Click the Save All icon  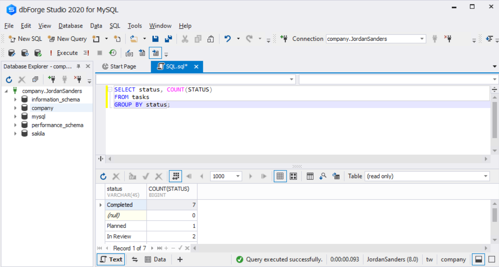tap(168, 39)
